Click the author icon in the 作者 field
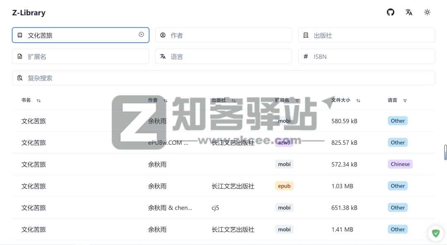The image size is (447, 245). pos(163,35)
